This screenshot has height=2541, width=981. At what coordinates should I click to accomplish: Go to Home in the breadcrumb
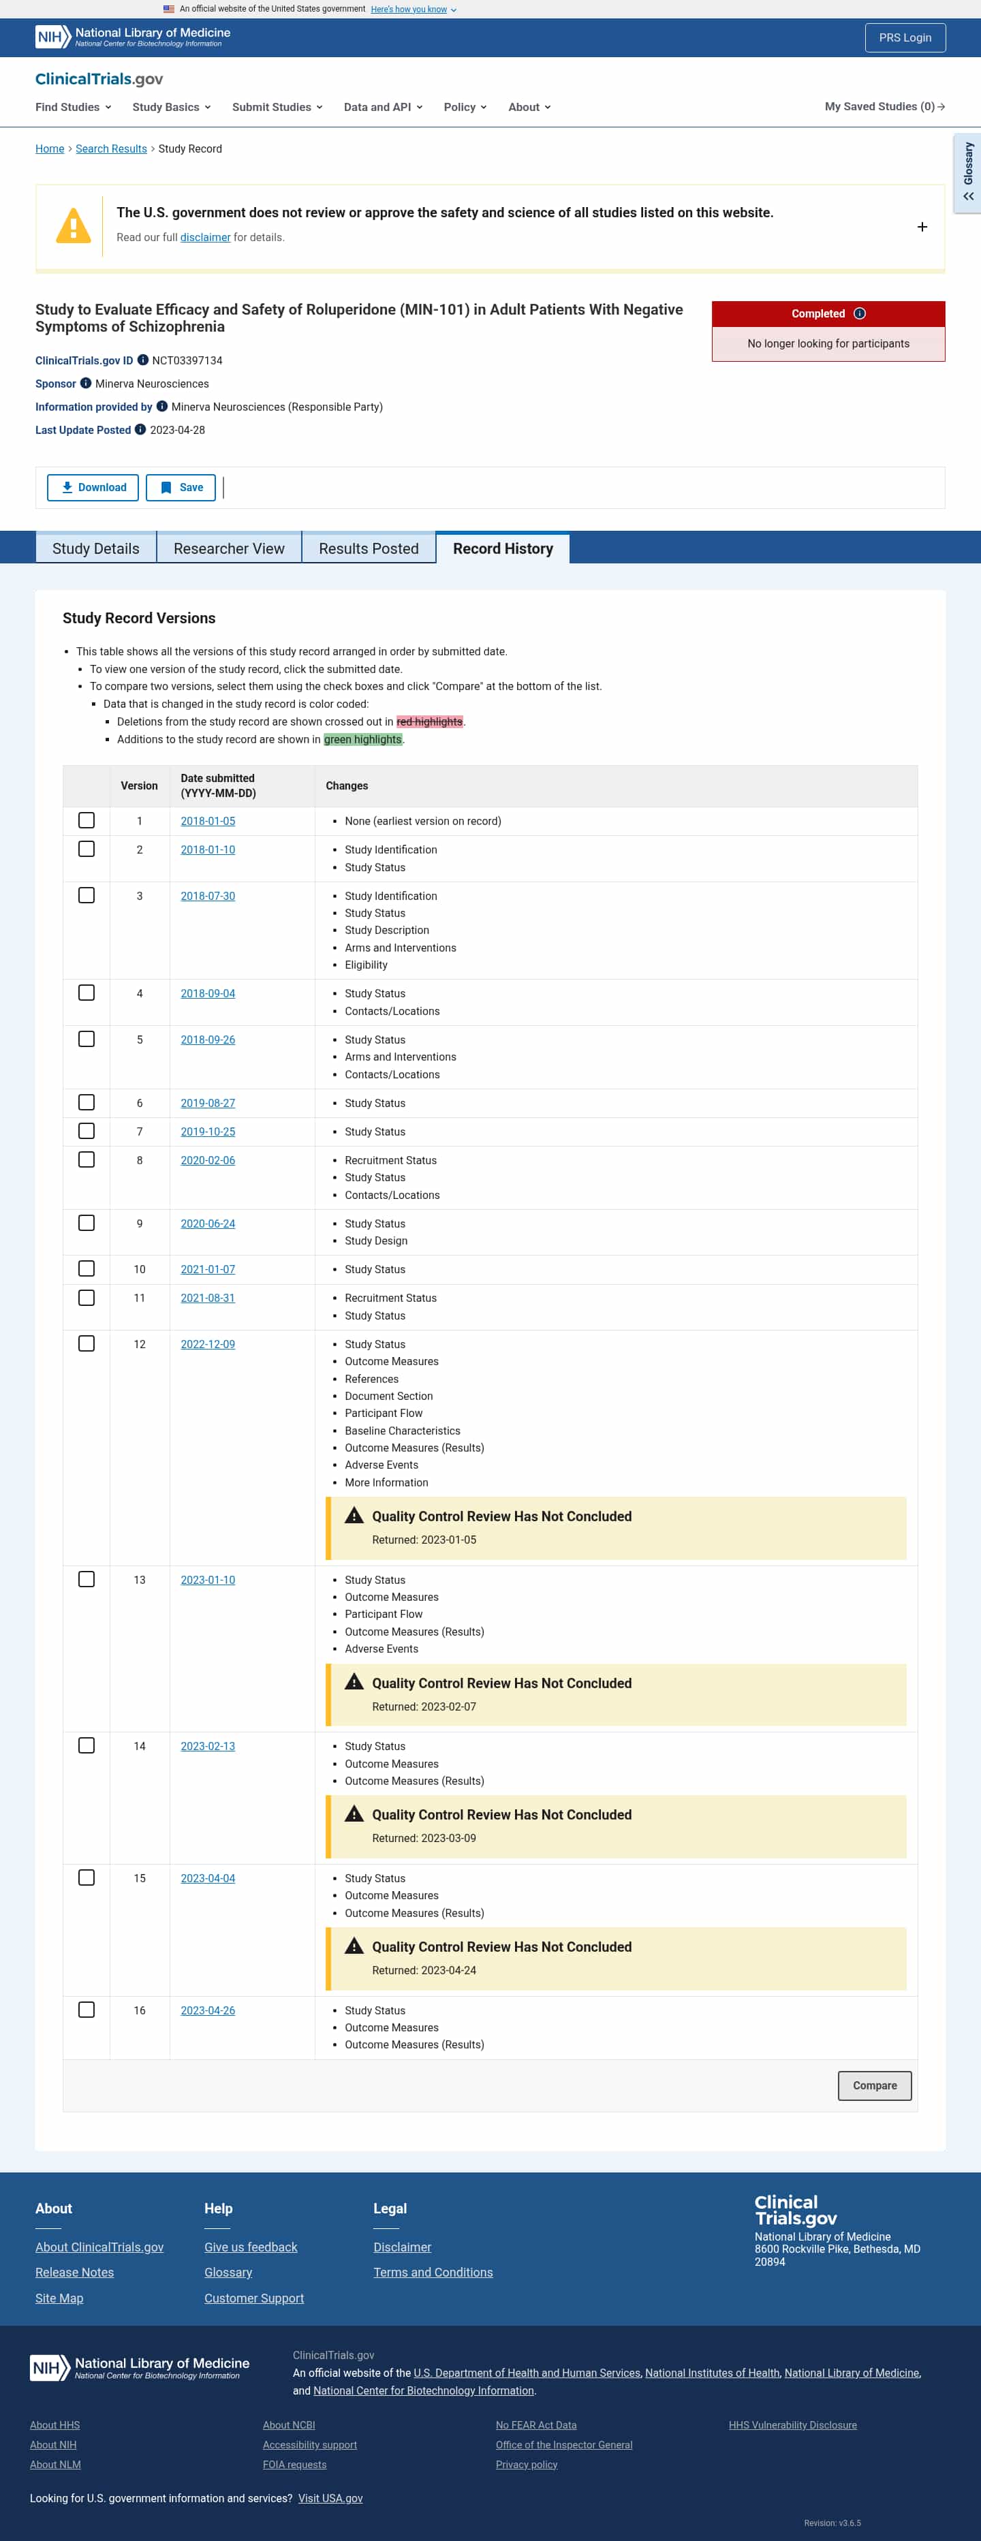(49, 149)
